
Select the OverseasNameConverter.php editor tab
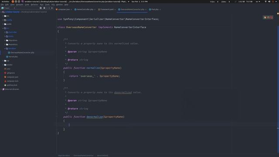coord(133,10)
